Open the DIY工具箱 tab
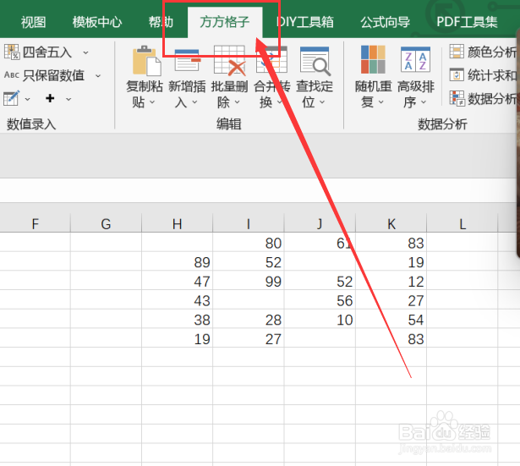520x466 pixels. [x=304, y=22]
